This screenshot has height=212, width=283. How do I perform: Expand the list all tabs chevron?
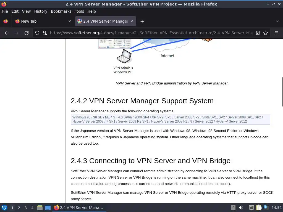click(277, 21)
